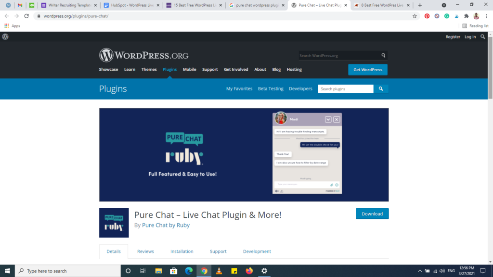493x277 pixels.
Task: Open Chrome extensions puzzle icon
Action: (x=467, y=16)
